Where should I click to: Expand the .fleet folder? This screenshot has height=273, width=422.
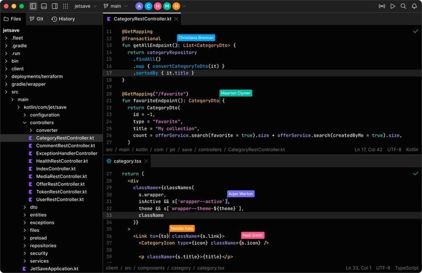pyautogui.click(x=6, y=38)
